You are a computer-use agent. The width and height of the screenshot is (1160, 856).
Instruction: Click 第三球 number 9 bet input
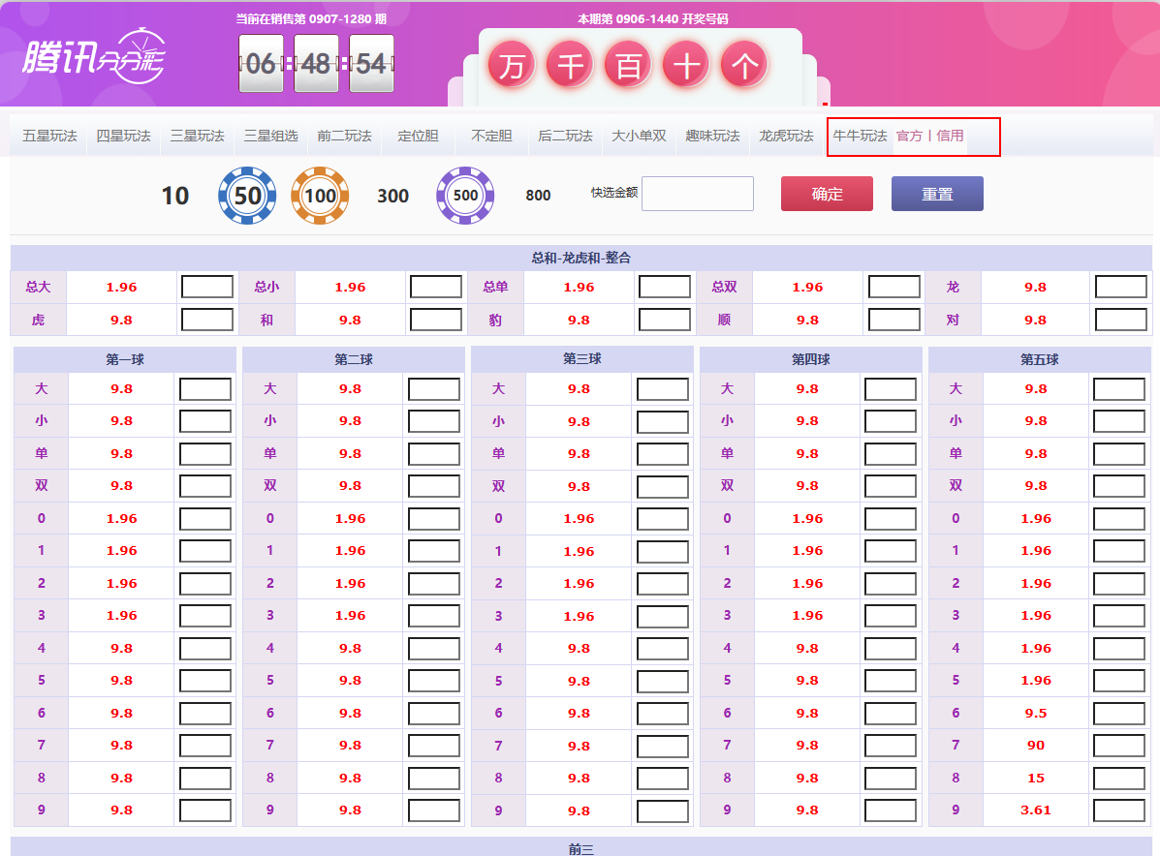click(662, 810)
